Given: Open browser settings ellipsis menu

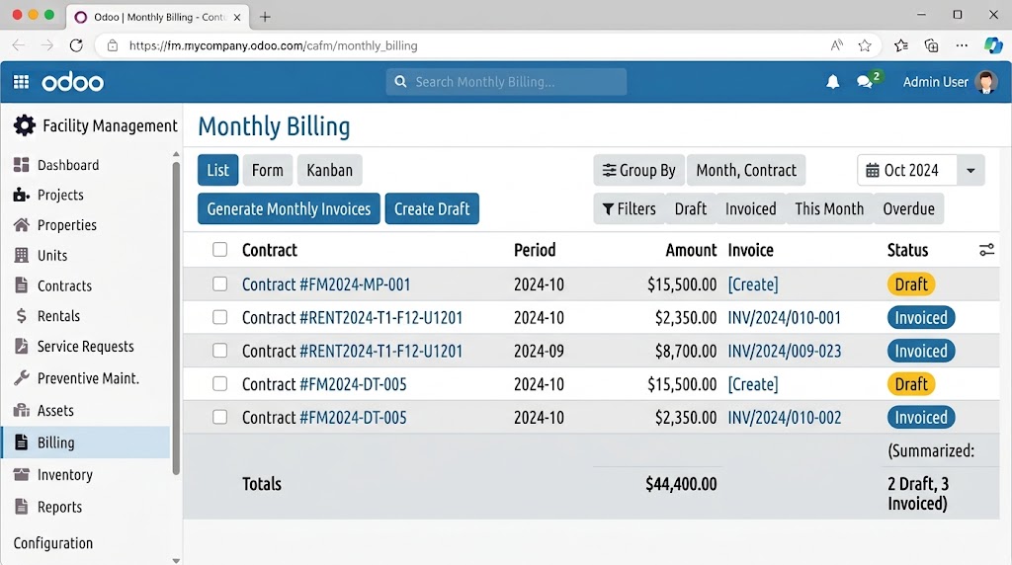Looking at the screenshot, I should point(962,45).
